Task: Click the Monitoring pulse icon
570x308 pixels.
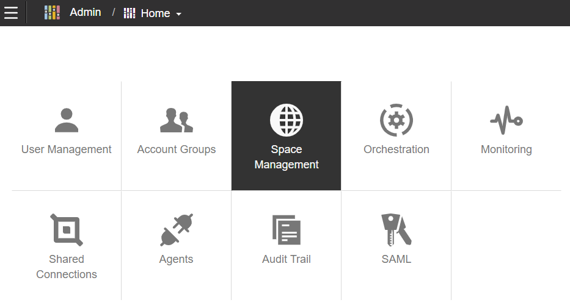Action: pyautogui.click(x=506, y=120)
